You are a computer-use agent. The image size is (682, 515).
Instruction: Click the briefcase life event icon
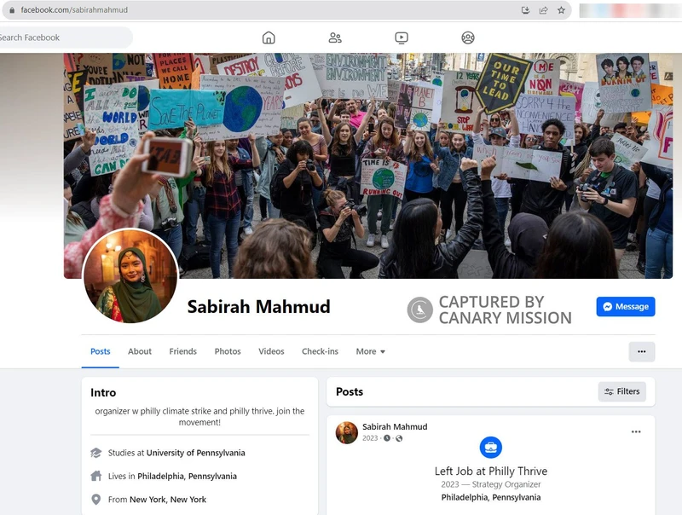[x=491, y=447]
